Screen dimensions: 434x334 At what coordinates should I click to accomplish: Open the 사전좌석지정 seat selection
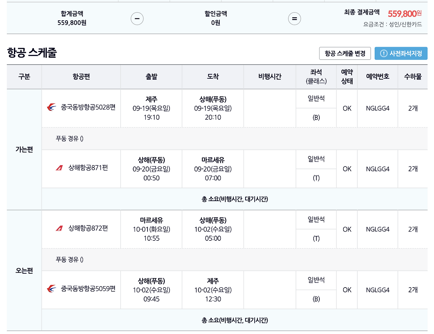(401, 53)
